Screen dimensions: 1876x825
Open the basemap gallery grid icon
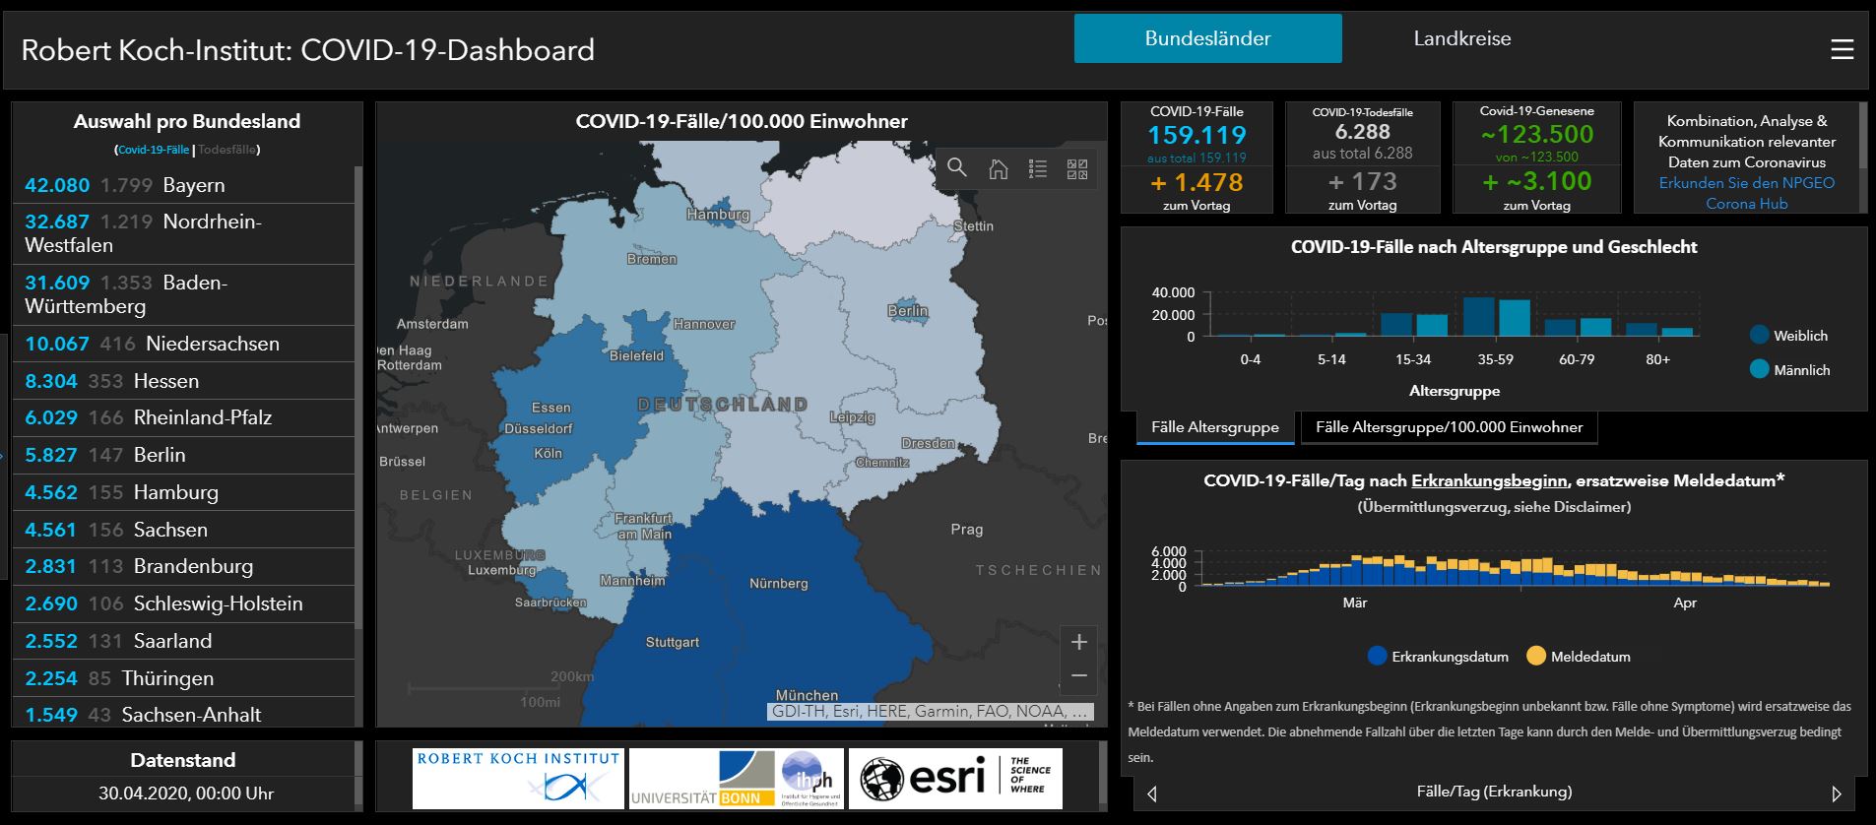point(1077,169)
